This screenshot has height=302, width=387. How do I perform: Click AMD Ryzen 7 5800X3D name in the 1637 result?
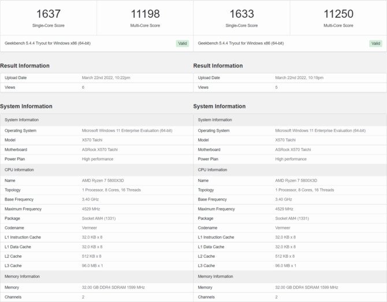point(103,180)
